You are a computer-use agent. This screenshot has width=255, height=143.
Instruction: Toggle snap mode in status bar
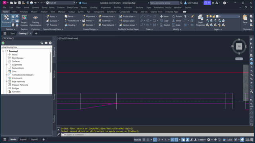[148, 139]
